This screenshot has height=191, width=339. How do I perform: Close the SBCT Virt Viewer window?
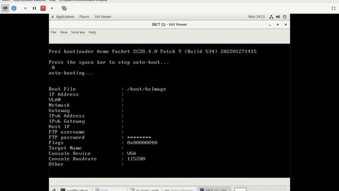click(286, 25)
